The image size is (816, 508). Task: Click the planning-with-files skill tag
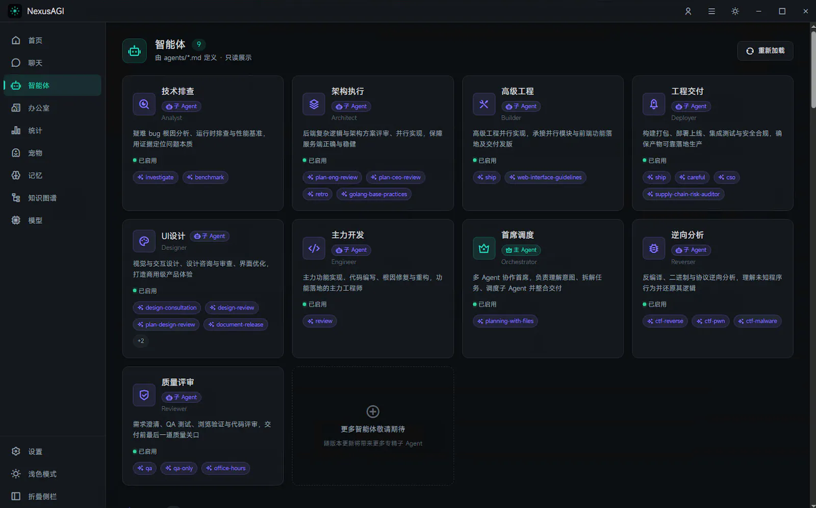[x=505, y=321]
